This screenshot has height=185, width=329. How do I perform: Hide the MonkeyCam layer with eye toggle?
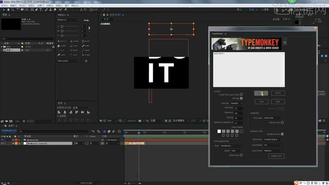2,140
